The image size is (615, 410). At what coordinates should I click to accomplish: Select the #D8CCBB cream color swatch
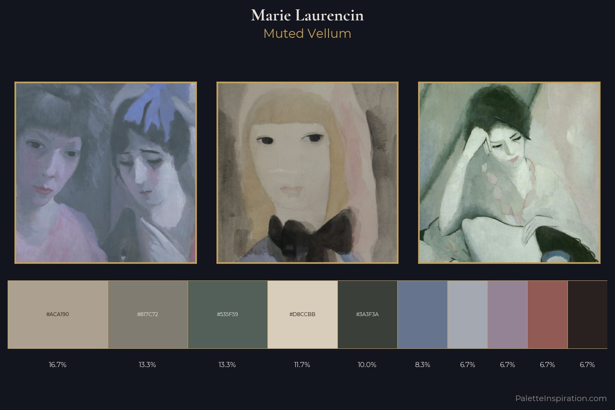(303, 314)
